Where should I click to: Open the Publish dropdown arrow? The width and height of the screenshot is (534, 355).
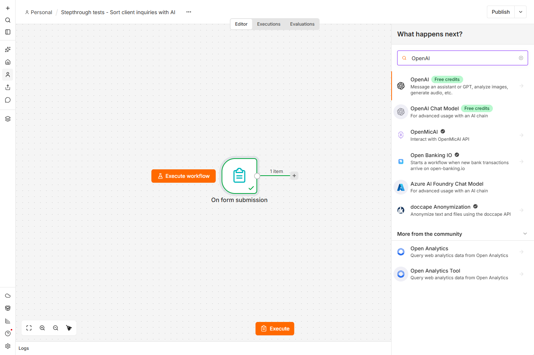(521, 12)
